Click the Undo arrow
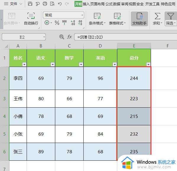Viewport: 177px width, 171px height. (60, 4)
